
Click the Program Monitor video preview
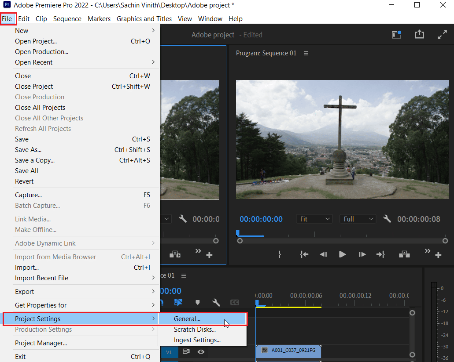point(342,140)
